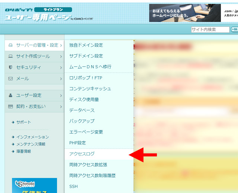Expand the セキュリティ submenu chevron
Image resolution: width=238 pixels, height=193 pixels.
coord(61,68)
